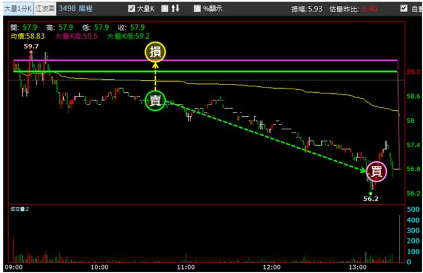Screen dimensions: 423x273
Task: Click the 大量K高:59.5 label
Action: 76,36
